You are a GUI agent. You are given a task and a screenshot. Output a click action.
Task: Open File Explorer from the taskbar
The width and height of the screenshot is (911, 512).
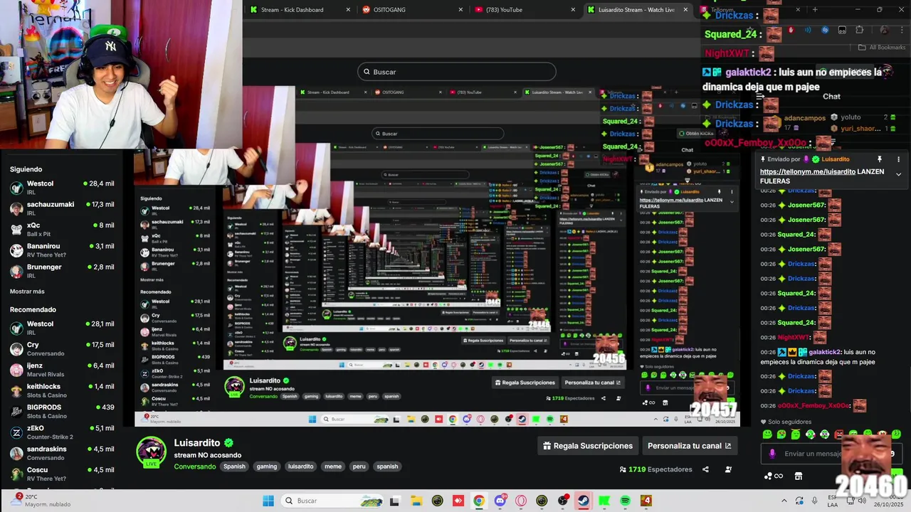[416, 501]
